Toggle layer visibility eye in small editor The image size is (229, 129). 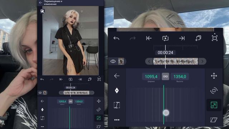[40, 93]
